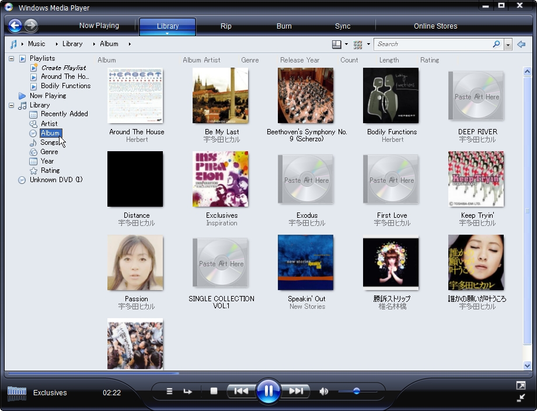Sort by the Genre column header
537x411 pixels.
click(250, 60)
